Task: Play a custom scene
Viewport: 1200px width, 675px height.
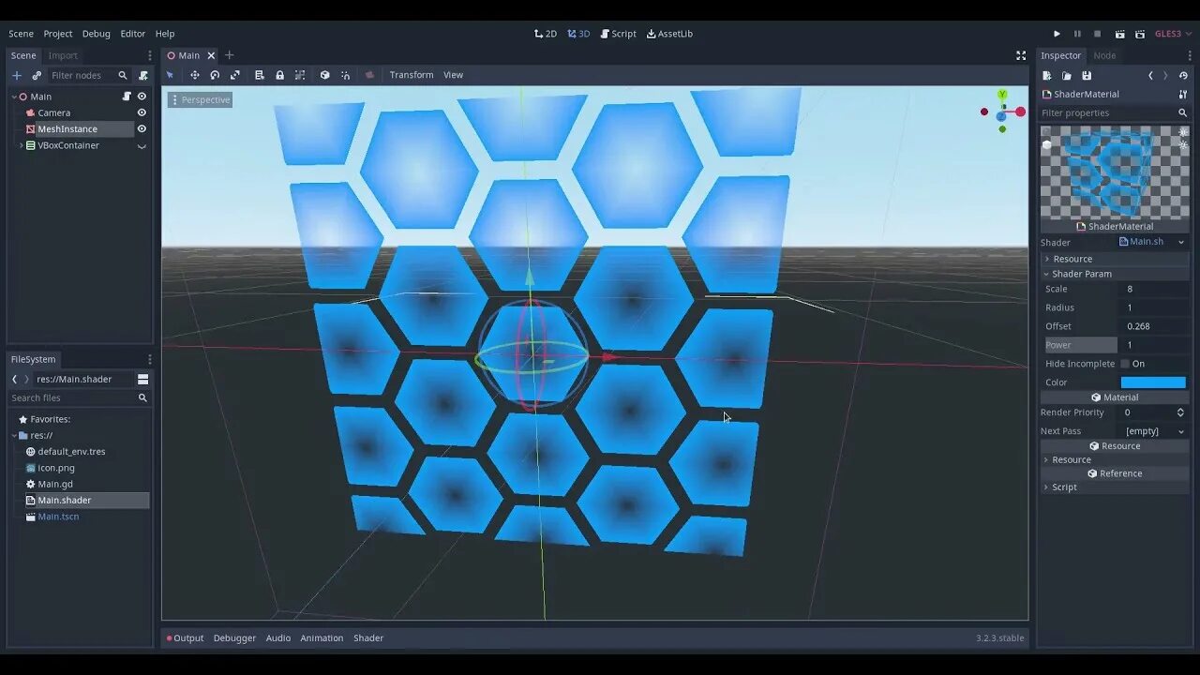Action: (1140, 34)
